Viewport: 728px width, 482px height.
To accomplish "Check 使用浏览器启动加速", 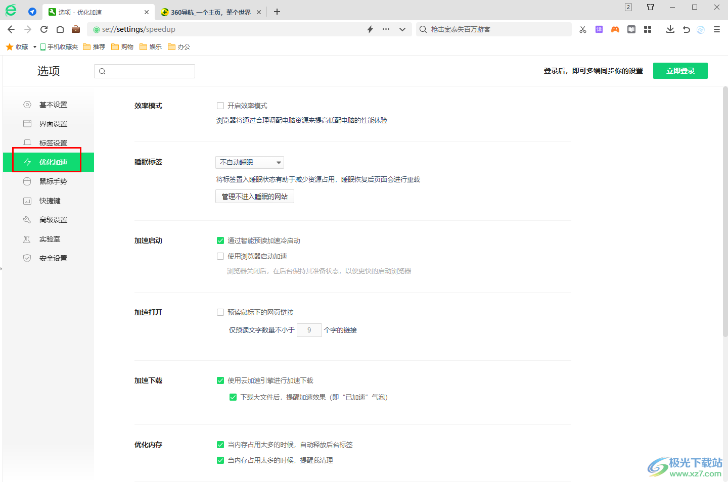I will tap(220, 256).
